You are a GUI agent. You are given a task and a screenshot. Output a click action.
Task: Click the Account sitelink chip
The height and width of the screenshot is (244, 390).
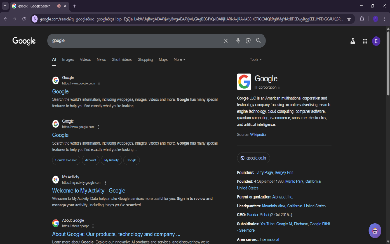click(90, 160)
